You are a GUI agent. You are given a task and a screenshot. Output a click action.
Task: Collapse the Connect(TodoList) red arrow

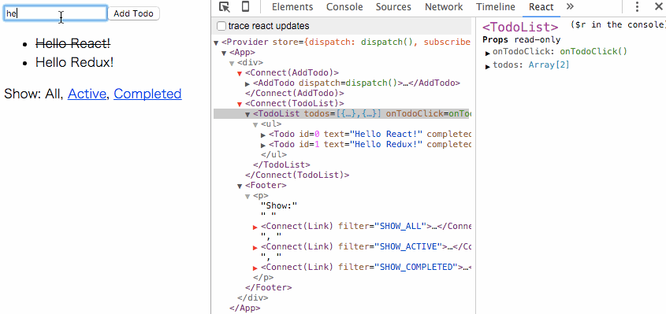click(240, 105)
